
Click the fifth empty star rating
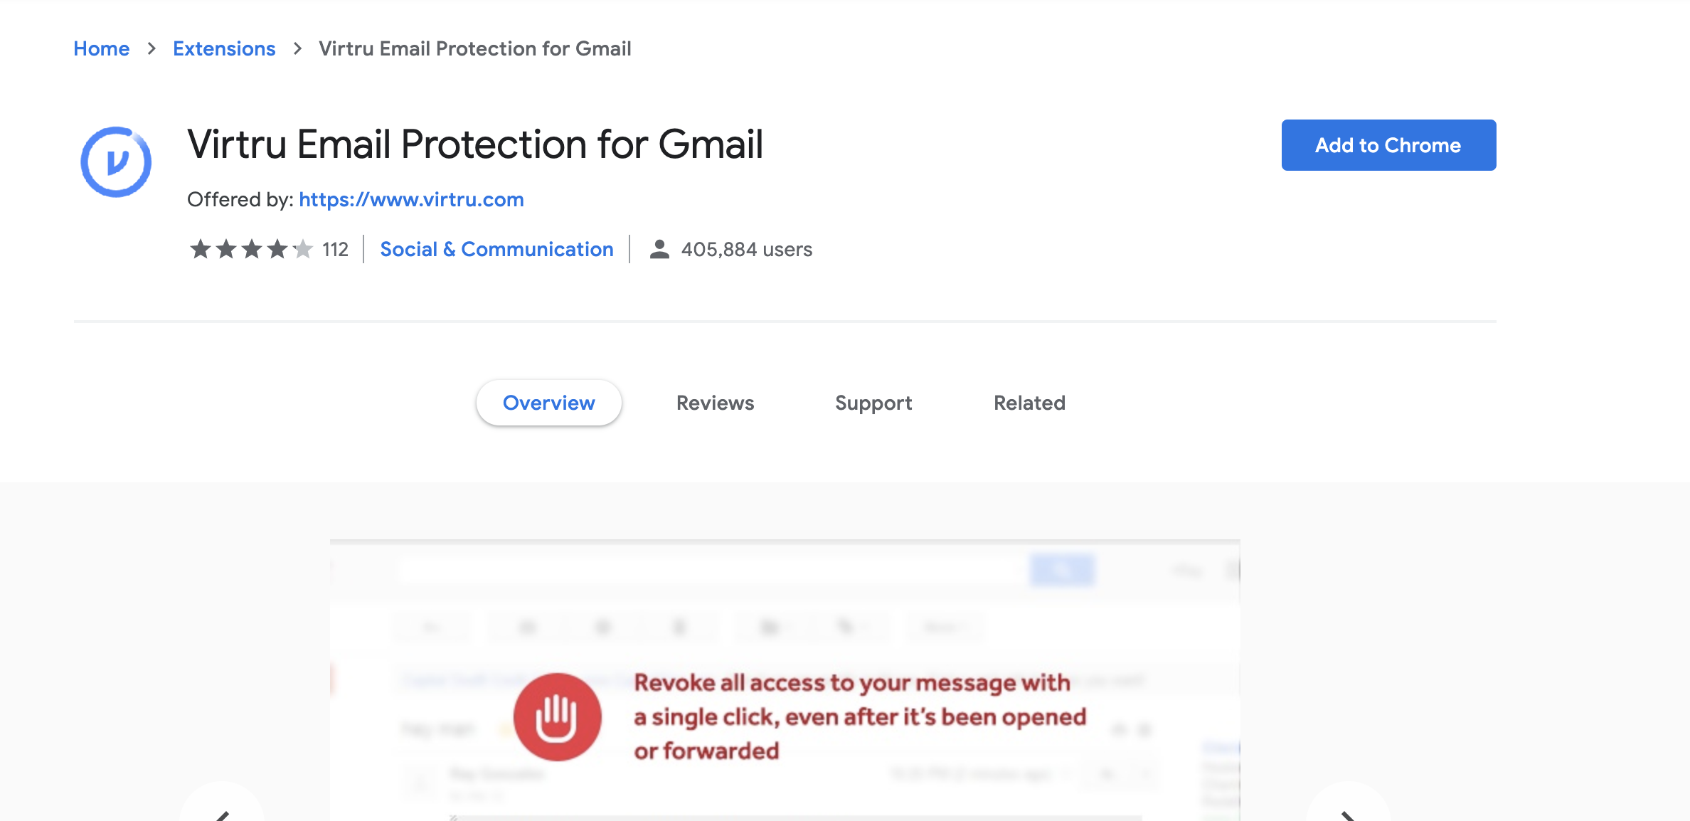[303, 250]
